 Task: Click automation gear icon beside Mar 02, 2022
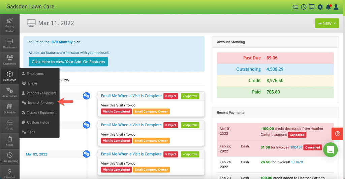pyautogui.click(x=87, y=154)
